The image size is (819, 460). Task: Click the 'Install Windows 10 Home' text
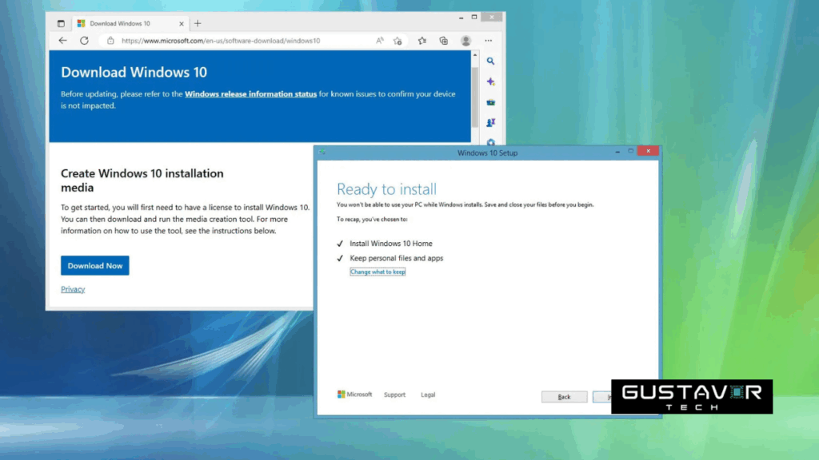tap(391, 244)
